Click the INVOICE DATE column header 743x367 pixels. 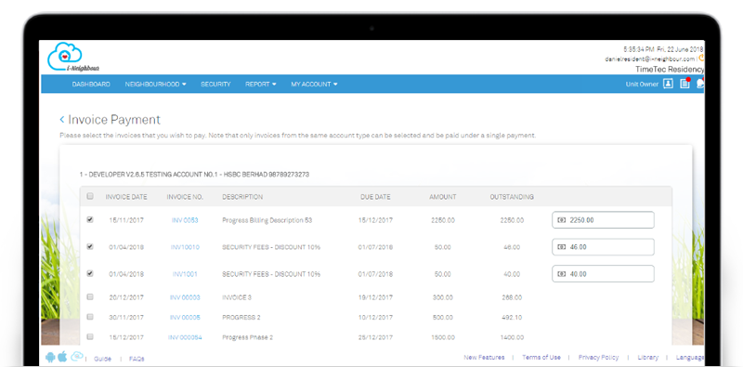126,197
